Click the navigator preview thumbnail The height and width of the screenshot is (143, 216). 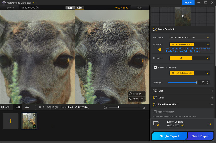point(183,16)
